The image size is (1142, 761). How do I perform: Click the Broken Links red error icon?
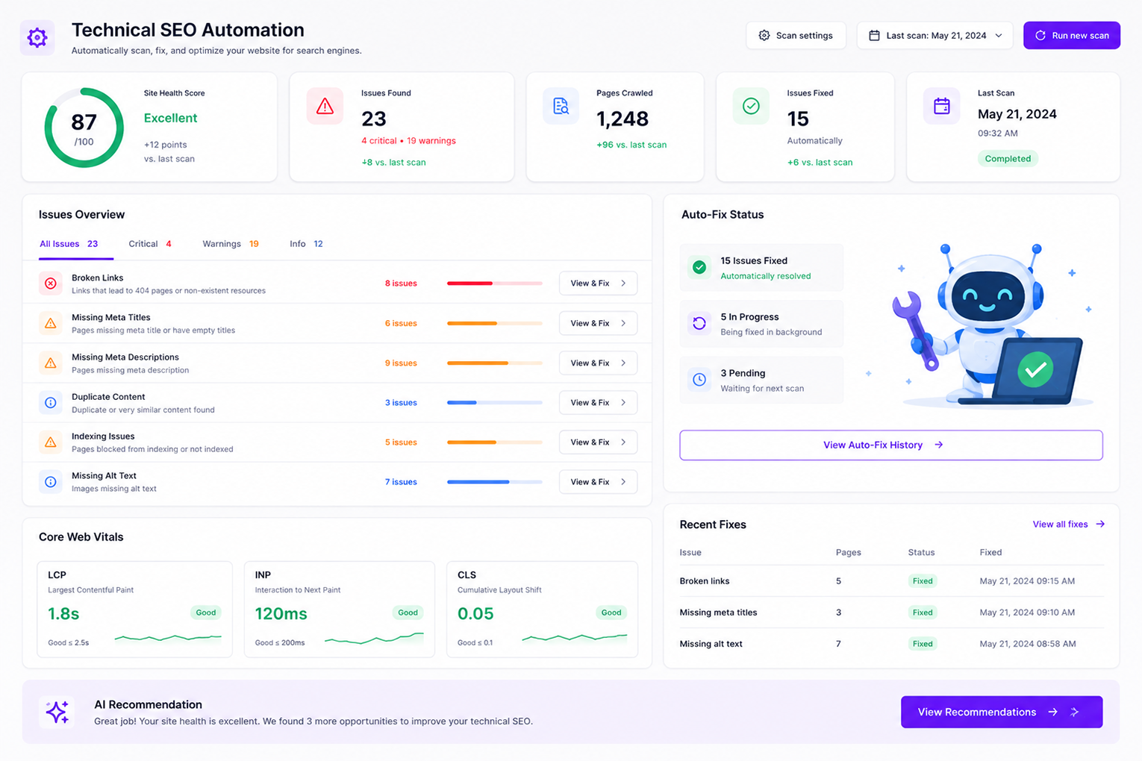tap(50, 284)
